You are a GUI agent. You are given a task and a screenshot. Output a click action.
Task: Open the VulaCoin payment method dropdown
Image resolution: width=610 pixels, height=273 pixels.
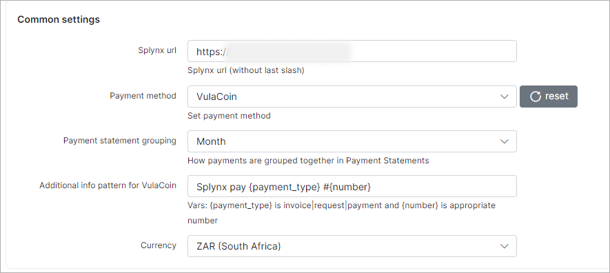pos(352,97)
